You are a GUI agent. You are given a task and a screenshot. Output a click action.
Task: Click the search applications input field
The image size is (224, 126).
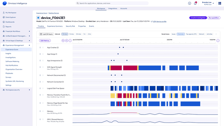(x=112, y=3)
